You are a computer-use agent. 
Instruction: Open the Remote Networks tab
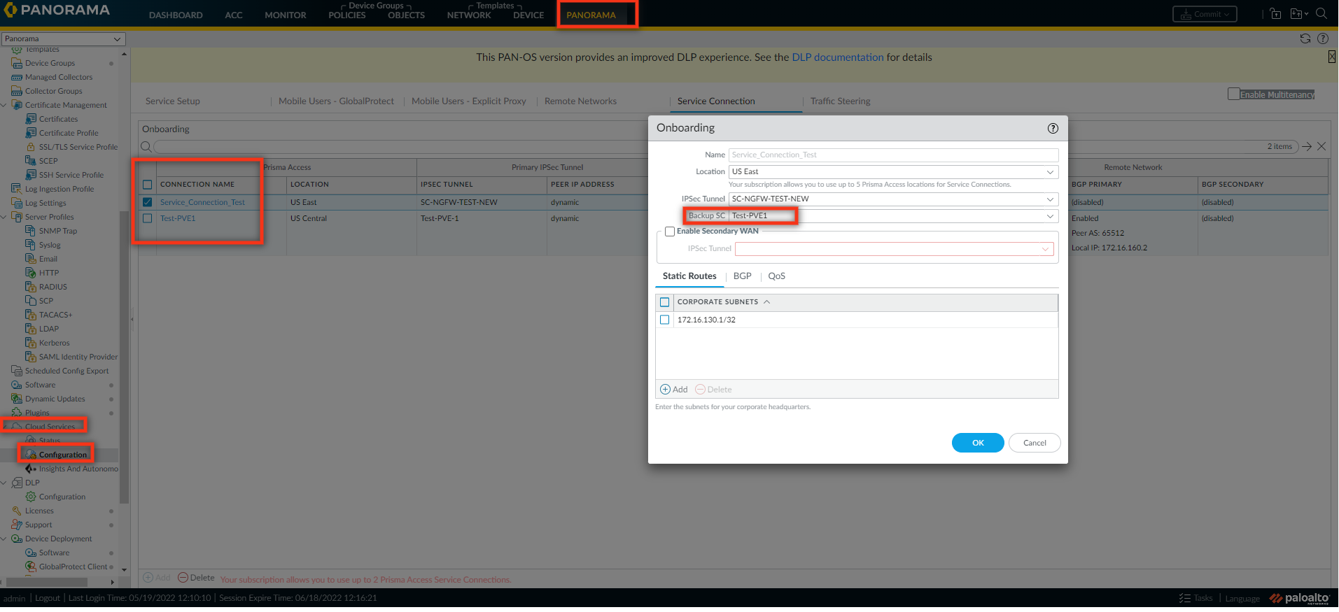[x=580, y=101]
